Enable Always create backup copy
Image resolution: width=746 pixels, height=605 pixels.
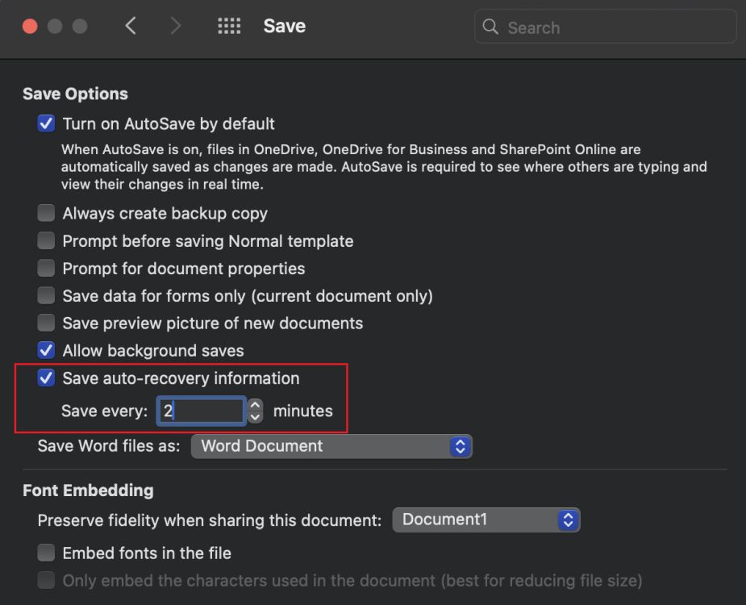pyautogui.click(x=46, y=213)
